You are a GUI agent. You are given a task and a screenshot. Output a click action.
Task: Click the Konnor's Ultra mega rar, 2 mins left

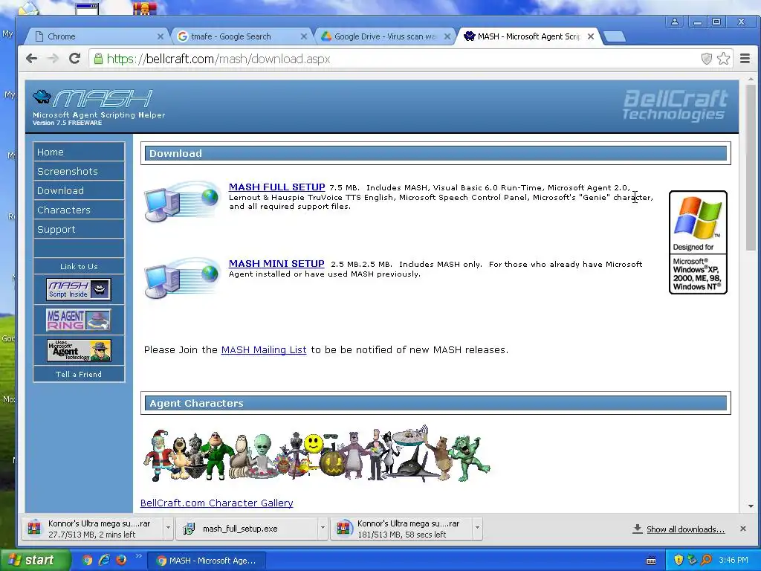click(x=92, y=529)
